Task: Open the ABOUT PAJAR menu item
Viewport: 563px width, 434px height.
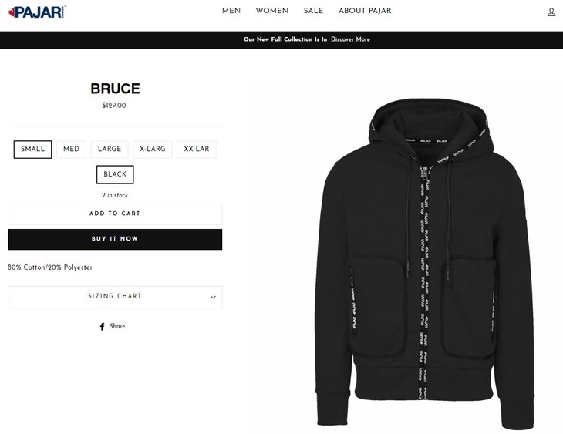Action: [x=365, y=11]
